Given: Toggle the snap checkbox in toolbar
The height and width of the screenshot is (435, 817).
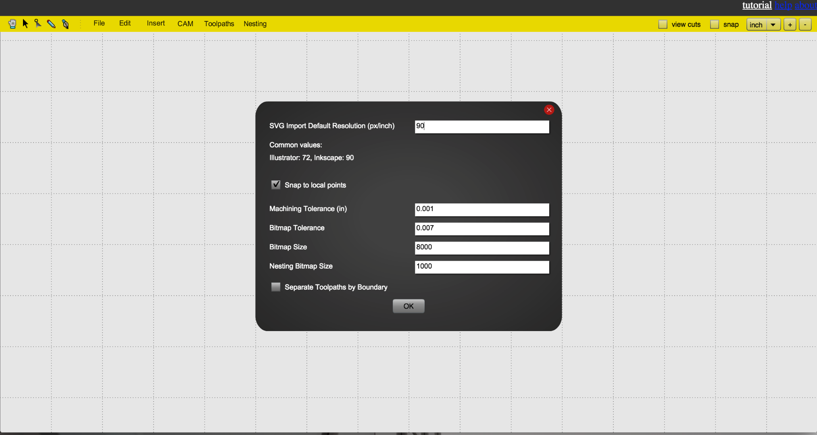Looking at the screenshot, I should [x=714, y=25].
